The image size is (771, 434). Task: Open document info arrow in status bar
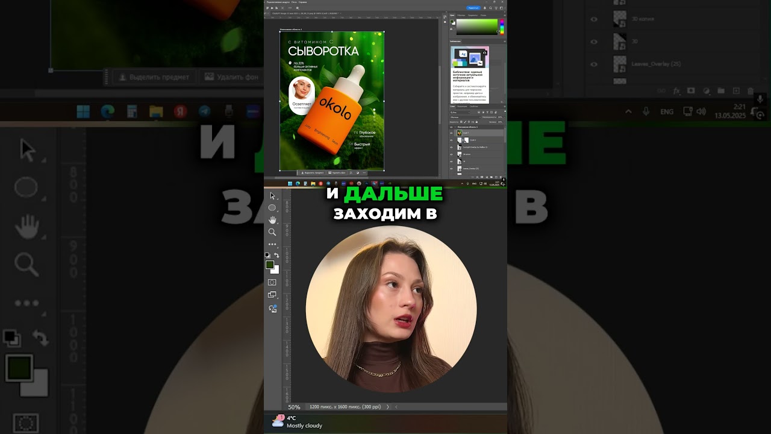point(389,407)
